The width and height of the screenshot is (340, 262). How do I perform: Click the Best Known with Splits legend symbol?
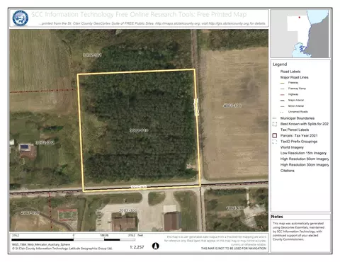pyautogui.click(x=275, y=124)
